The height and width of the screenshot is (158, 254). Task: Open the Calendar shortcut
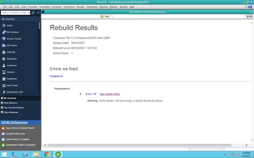click(x=9, y=52)
